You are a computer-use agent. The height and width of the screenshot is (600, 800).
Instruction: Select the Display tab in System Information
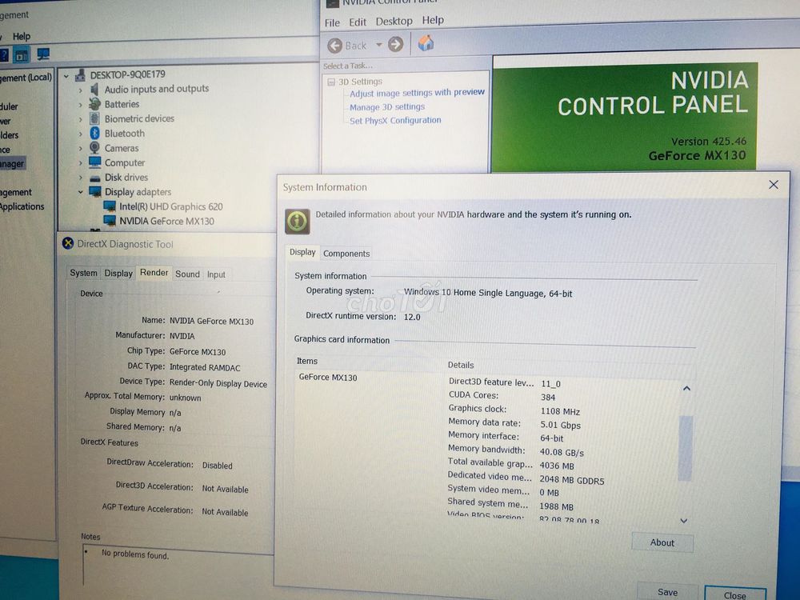(x=302, y=252)
